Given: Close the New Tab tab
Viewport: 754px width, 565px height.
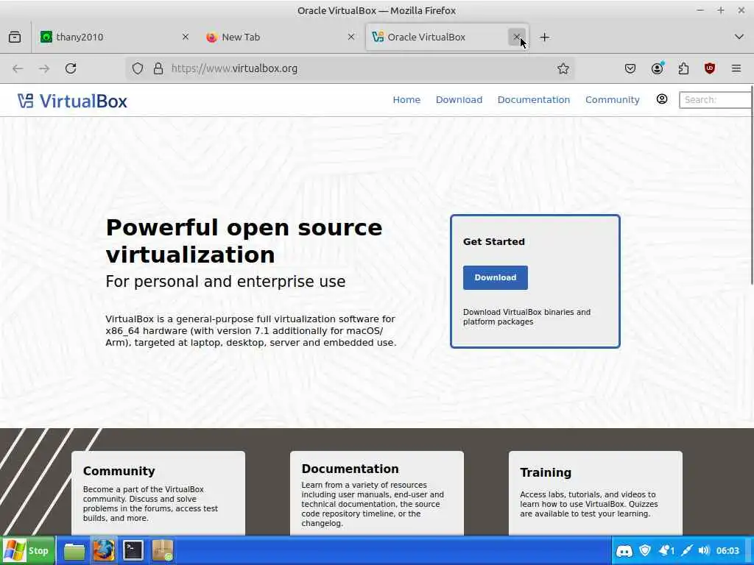Looking at the screenshot, I should 351,37.
